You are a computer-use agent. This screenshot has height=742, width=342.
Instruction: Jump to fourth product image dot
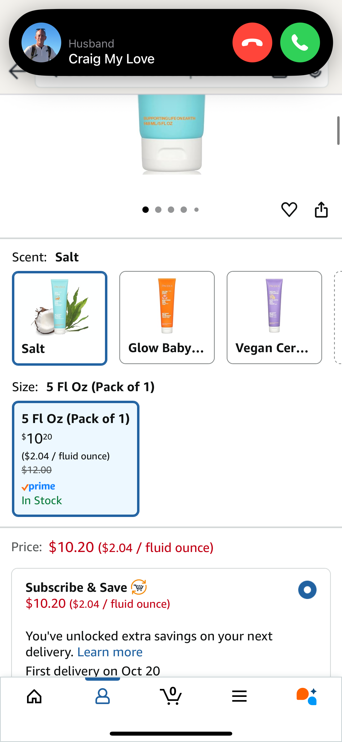tap(184, 210)
